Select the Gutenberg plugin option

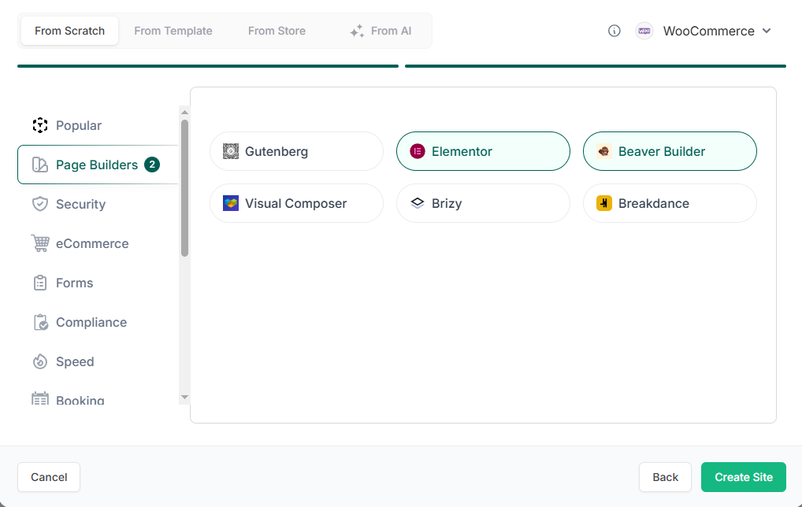pos(296,151)
